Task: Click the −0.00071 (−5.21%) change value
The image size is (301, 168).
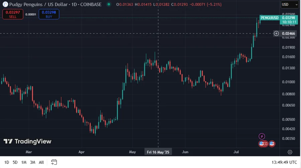Action: click(x=205, y=4)
